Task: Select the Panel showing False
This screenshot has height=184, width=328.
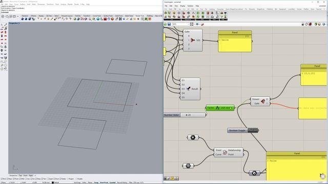Action: tap(296, 166)
